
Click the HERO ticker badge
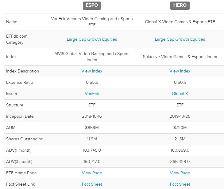coord(180,6)
